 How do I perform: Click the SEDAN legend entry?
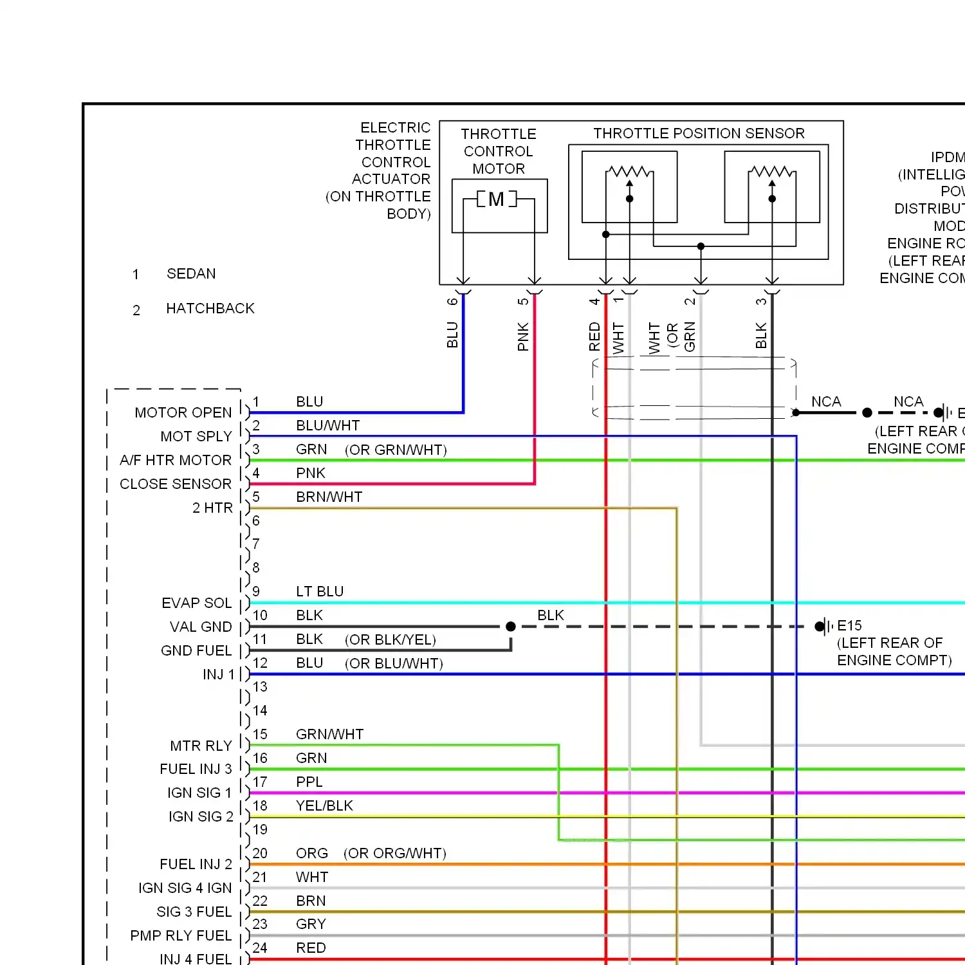191,273
